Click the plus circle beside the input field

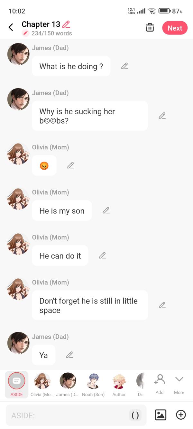(181, 415)
